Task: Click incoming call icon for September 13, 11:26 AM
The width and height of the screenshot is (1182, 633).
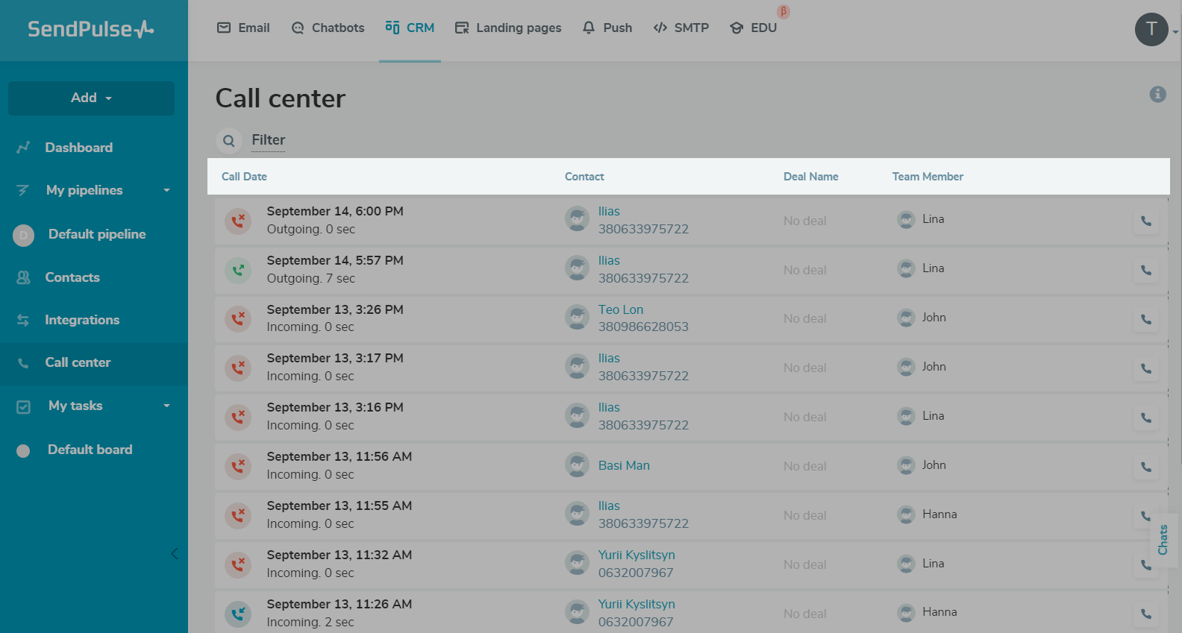Action: (x=238, y=614)
